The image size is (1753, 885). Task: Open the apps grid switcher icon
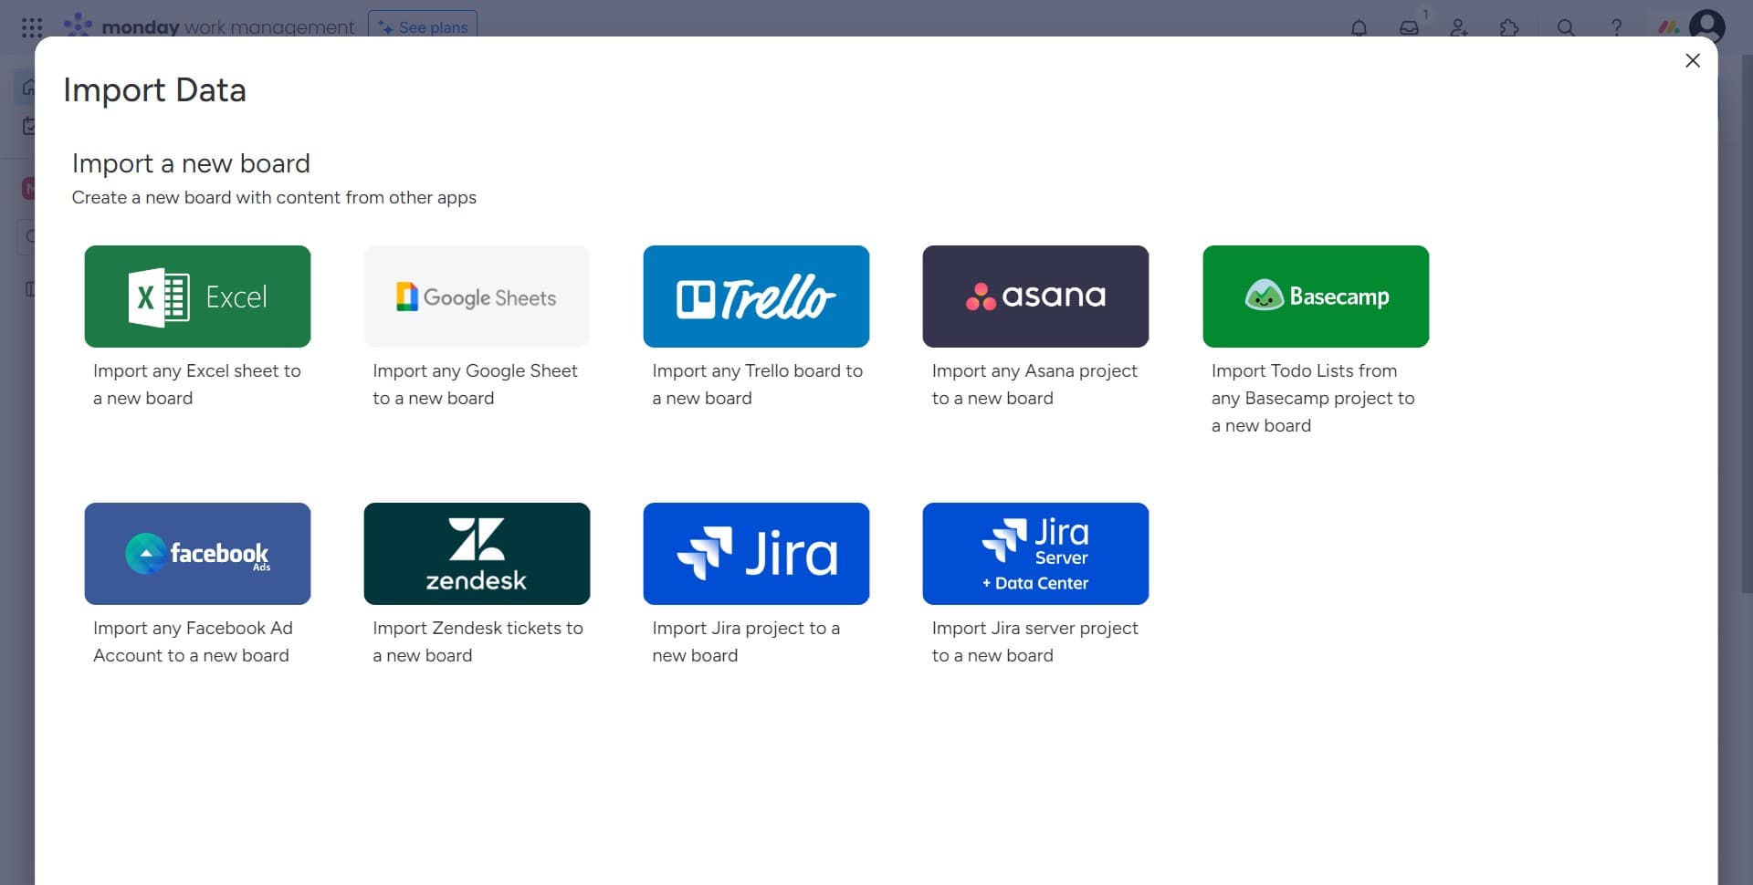click(x=32, y=27)
